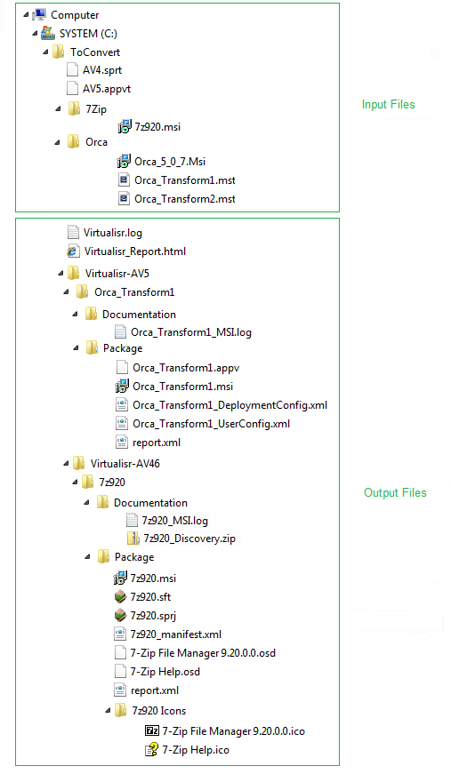The image size is (451, 782).
Task: Select the Virtualisr.log file
Action: (x=105, y=233)
